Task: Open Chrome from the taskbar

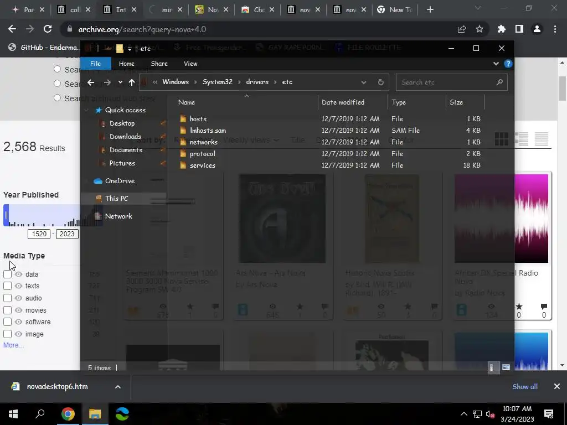Action: coord(68,414)
